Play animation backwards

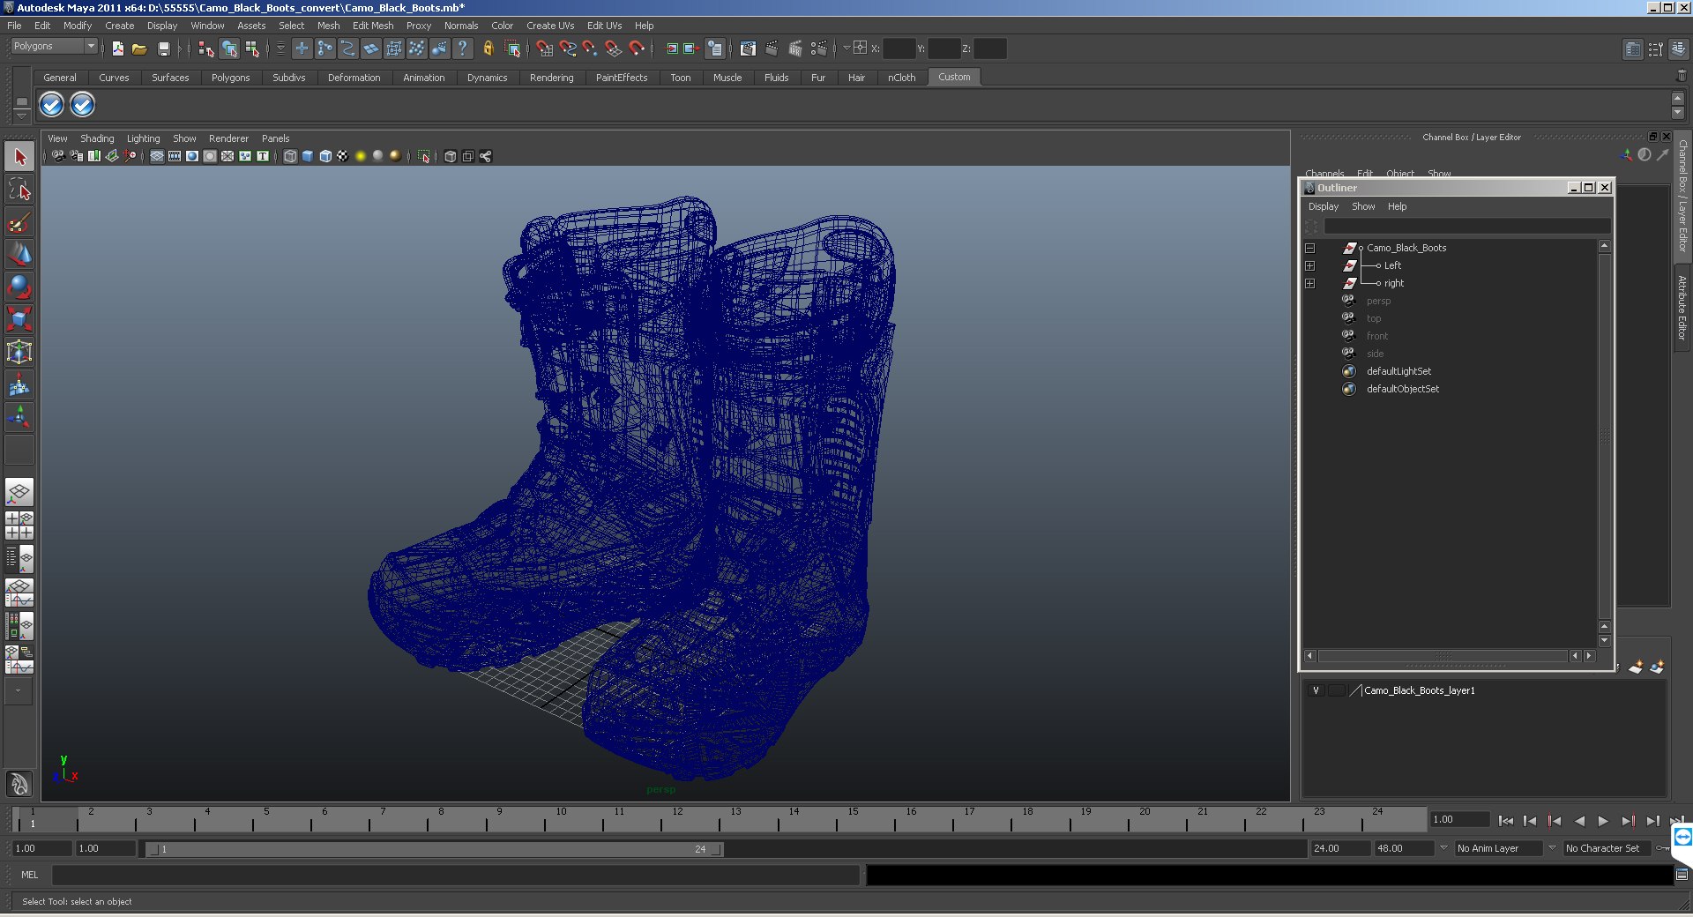pyautogui.click(x=1578, y=821)
